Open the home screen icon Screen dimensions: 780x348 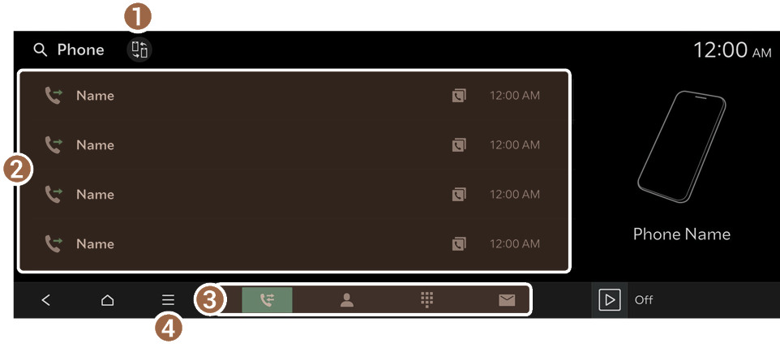coord(107,299)
